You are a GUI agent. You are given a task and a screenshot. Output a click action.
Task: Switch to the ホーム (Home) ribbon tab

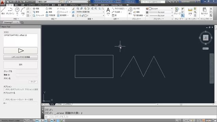9,5
